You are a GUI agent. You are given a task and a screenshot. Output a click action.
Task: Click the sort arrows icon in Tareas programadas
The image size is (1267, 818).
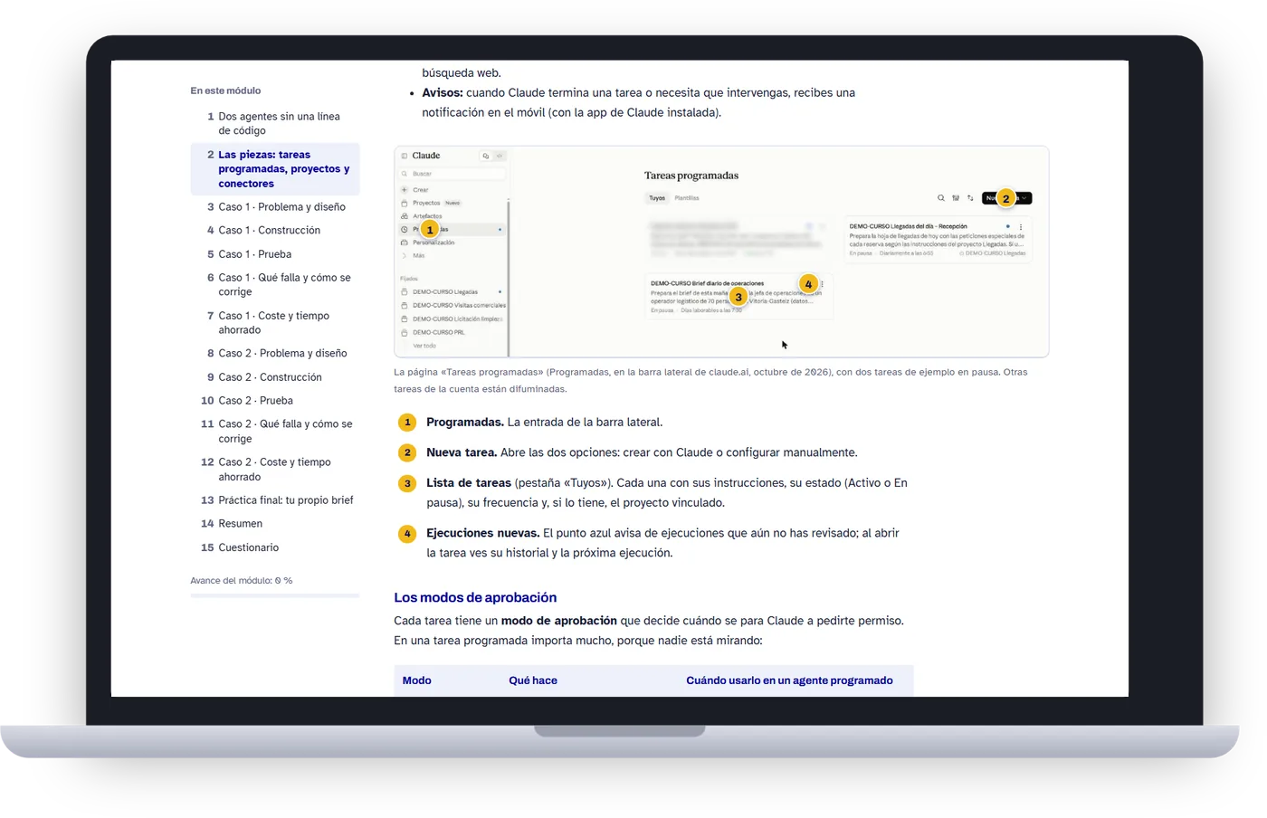970,198
